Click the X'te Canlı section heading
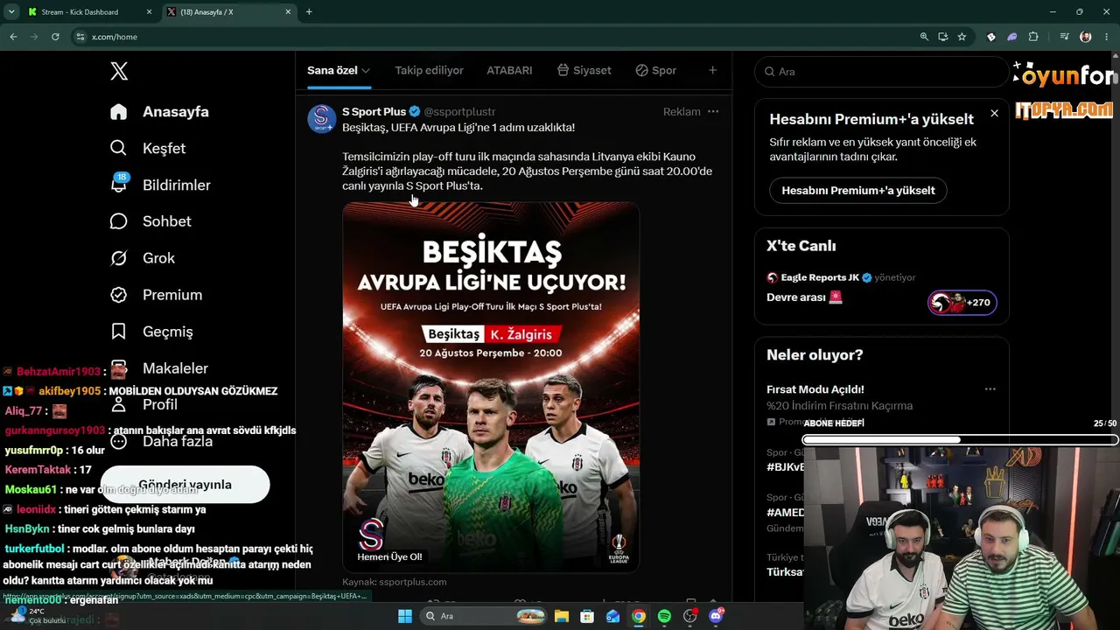The height and width of the screenshot is (630, 1120). coord(801,246)
